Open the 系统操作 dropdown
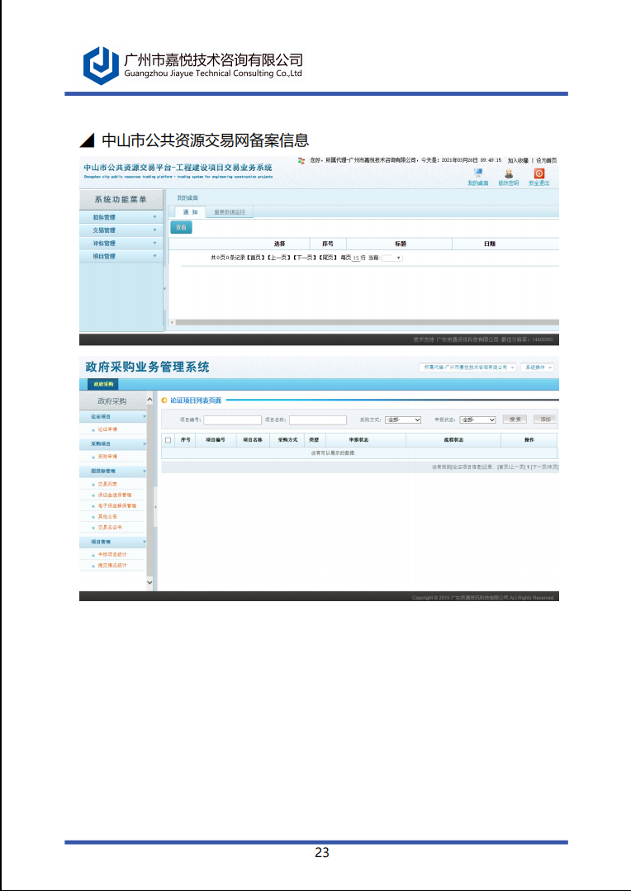 537,367
